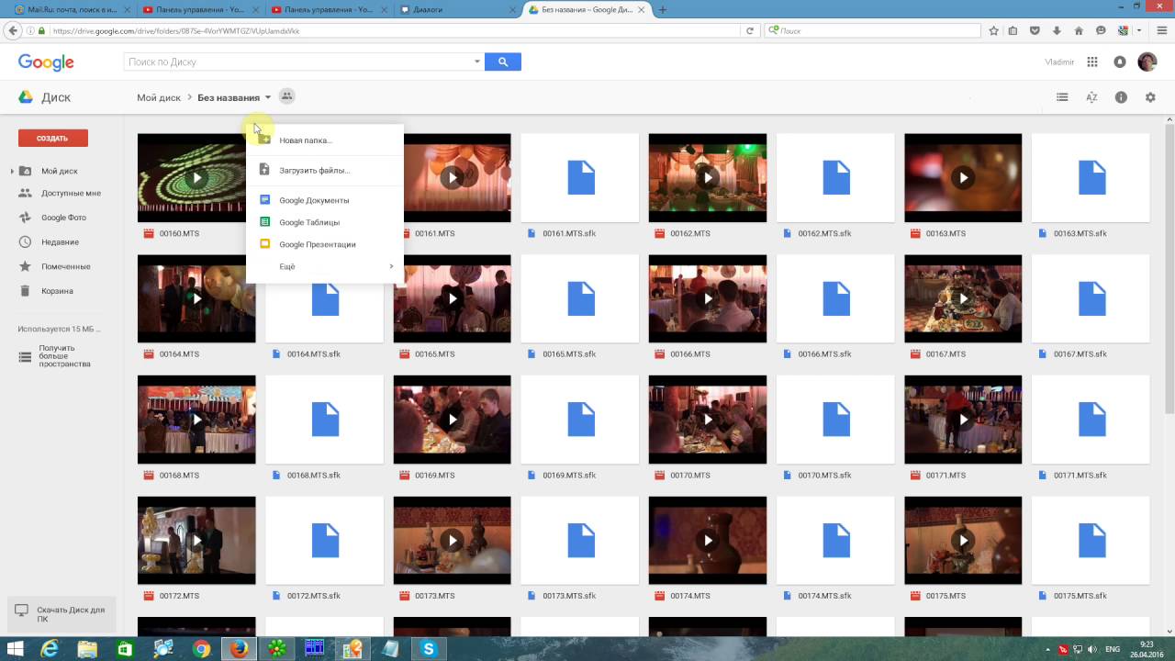Click Получить больше пространства link

[x=64, y=356]
